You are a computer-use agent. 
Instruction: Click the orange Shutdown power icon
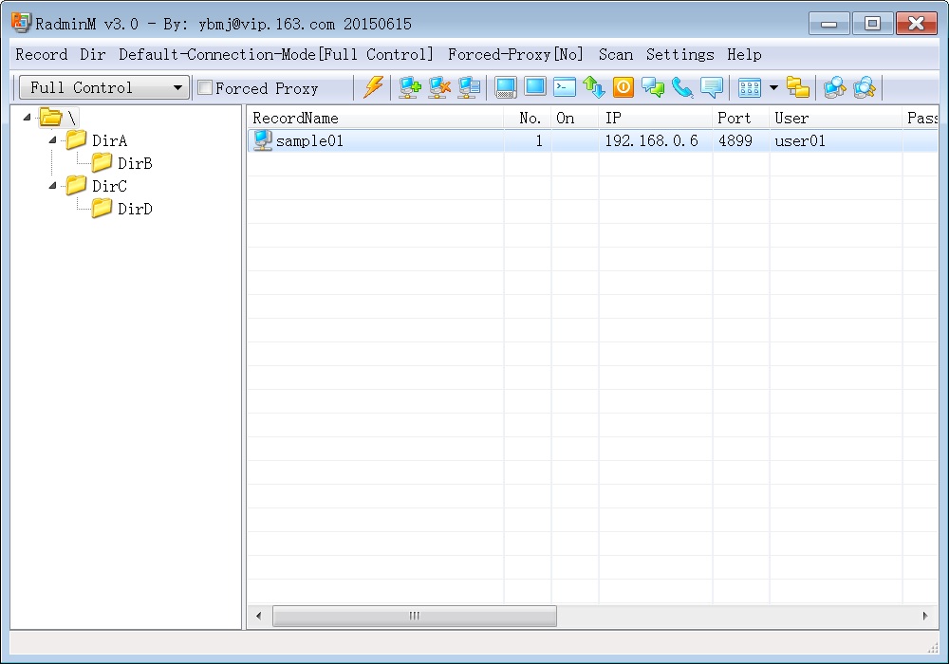tap(623, 87)
